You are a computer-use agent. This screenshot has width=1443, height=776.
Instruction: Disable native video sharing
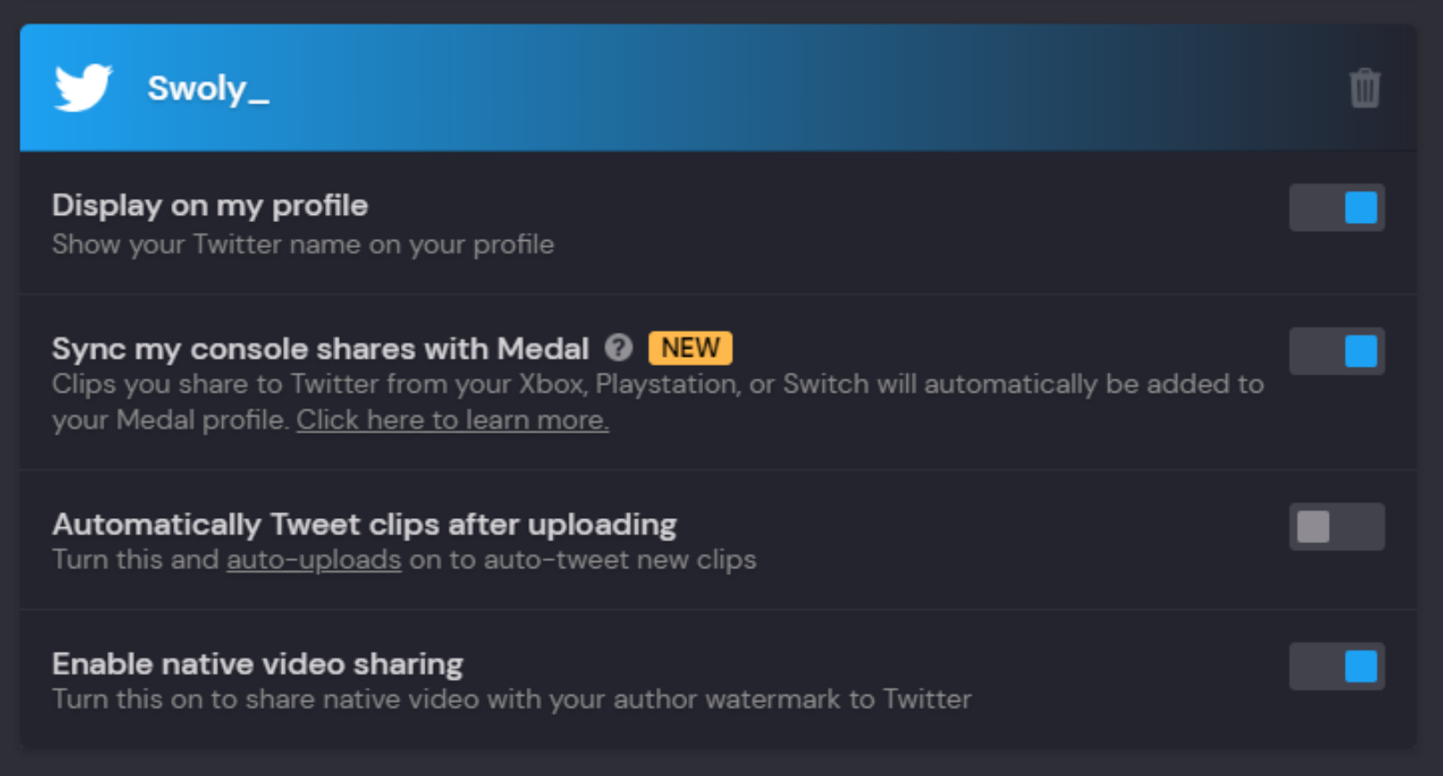click(1336, 666)
